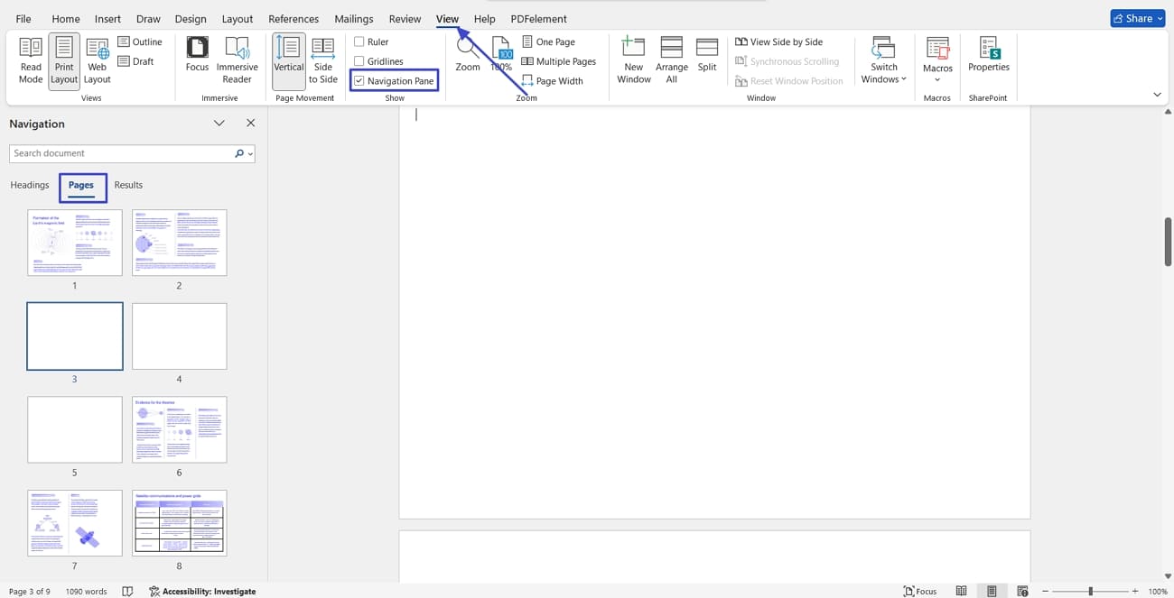Screen dimensions: 1174x598
Task: Click the Share button
Action: point(1137,17)
